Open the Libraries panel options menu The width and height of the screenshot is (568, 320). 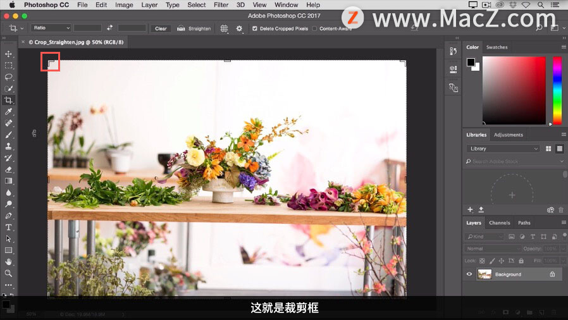(x=564, y=134)
